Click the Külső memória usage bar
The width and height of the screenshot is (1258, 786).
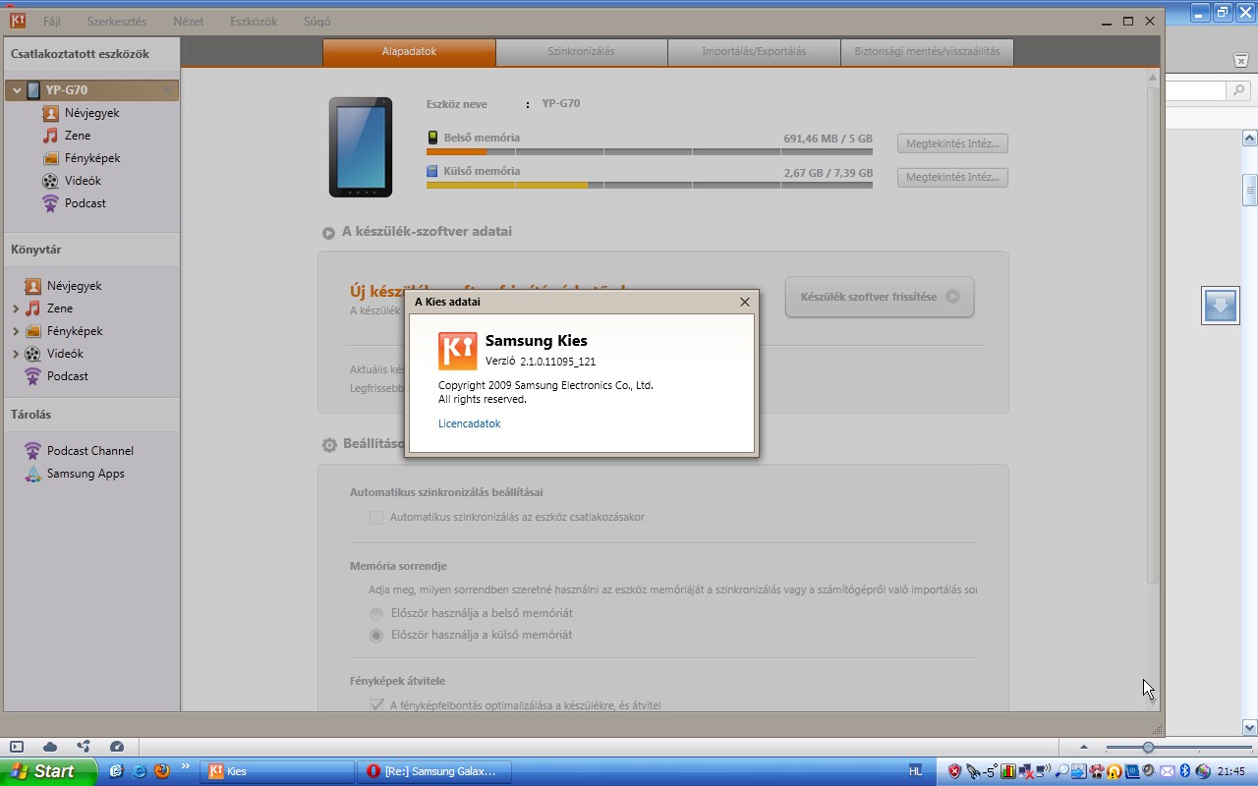click(650, 185)
